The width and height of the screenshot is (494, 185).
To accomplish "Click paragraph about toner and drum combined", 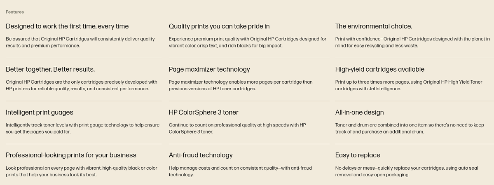I will click(x=410, y=128).
